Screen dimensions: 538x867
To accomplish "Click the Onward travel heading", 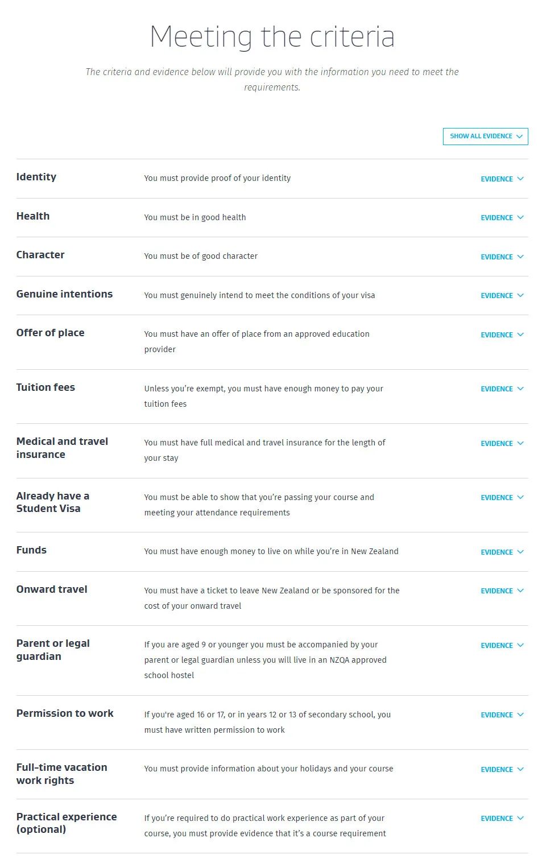I will click(52, 589).
